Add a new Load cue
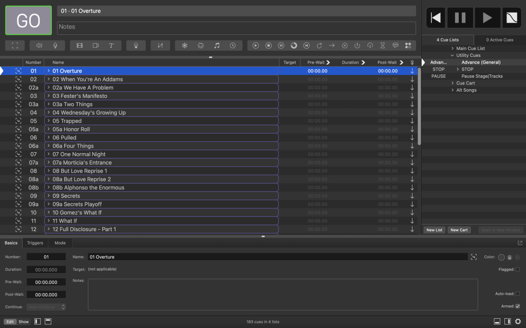The width and height of the screenshot is (526, 328). click(294, 46)
